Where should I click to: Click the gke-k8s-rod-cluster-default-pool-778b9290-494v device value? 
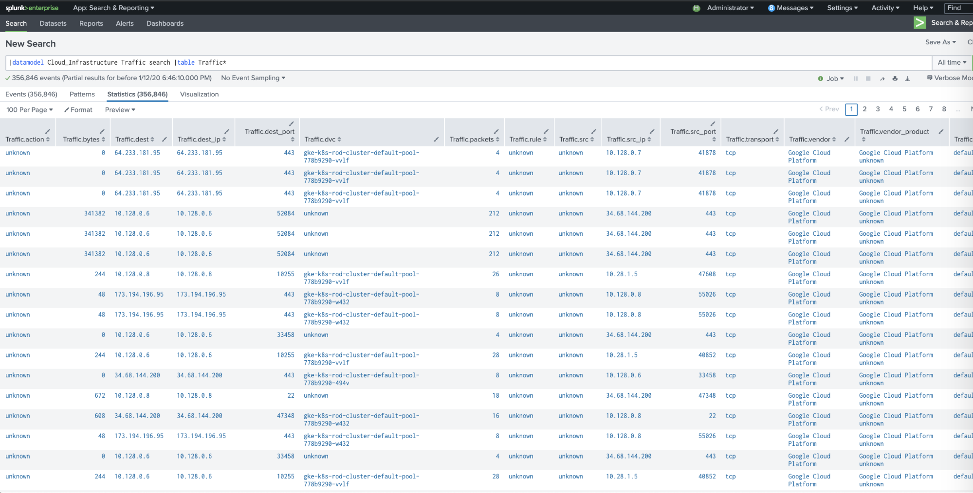pyautogui.click(x=361, y=379)
